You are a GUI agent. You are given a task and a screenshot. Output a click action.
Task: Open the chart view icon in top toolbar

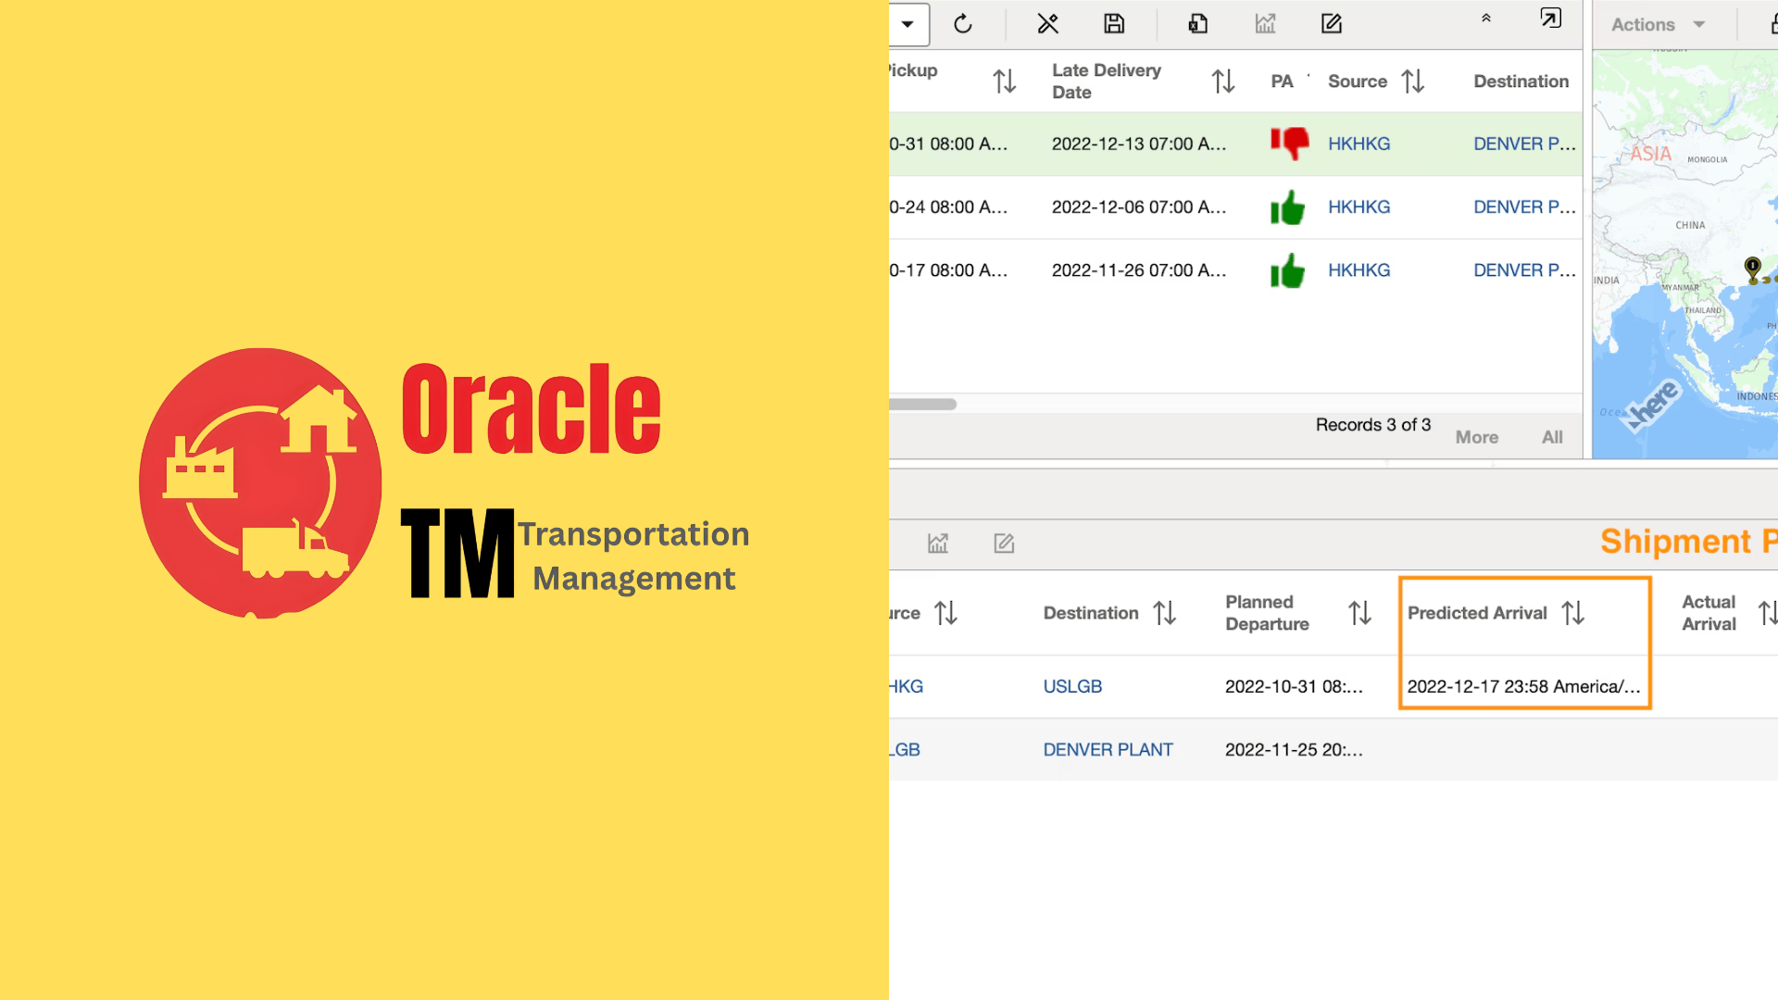1265,24
